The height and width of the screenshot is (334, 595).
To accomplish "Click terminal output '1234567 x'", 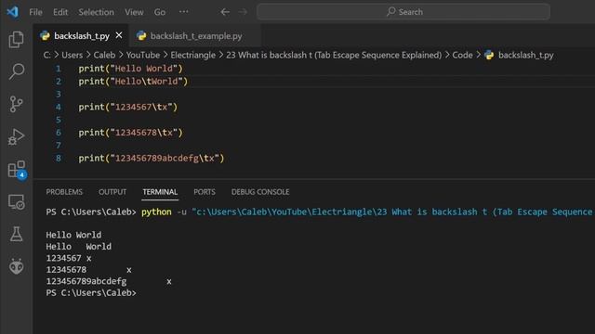I will tap(69, 258).
